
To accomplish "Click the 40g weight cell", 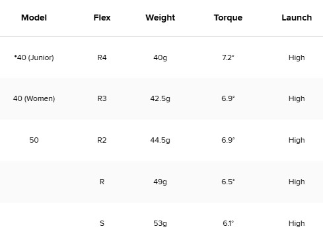I will [x=161, y=58].
